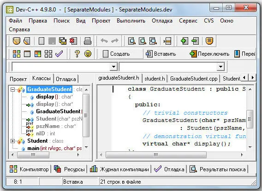
Task: Open the Поиск menu
Action: pos(62,21)
